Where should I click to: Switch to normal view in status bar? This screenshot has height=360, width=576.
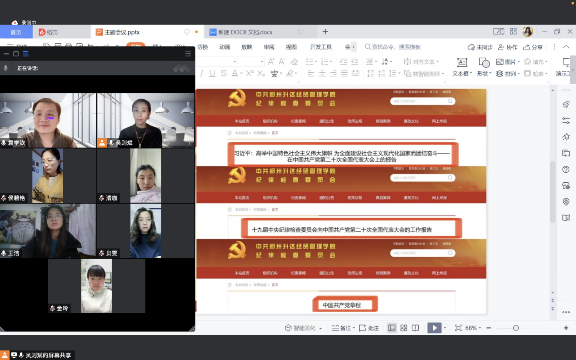click(x=392, y=328)
